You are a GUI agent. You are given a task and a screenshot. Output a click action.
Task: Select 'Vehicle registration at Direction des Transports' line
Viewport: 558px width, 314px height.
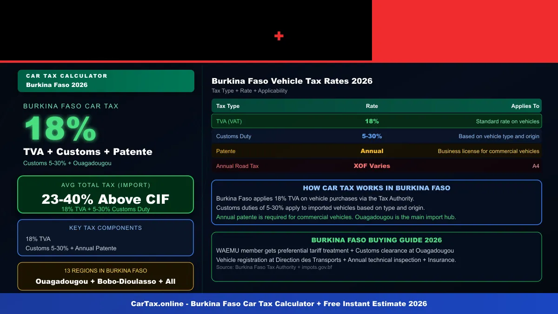[x=336, y=260]
